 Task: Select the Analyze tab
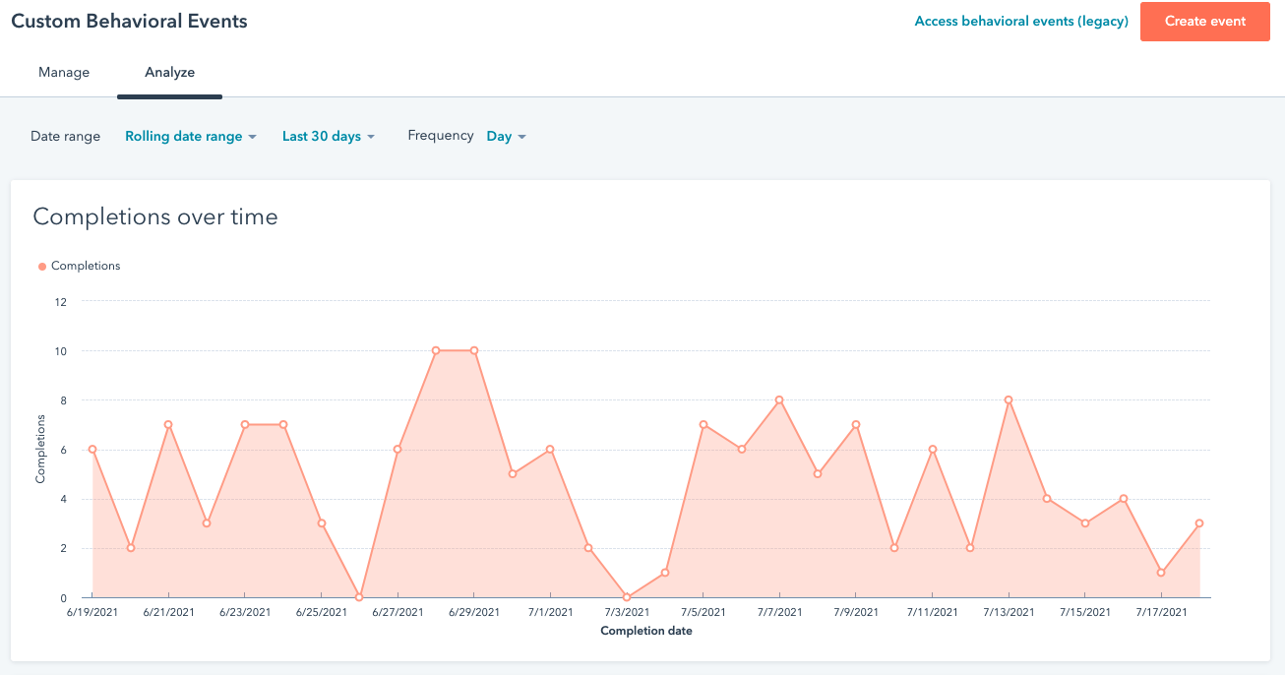coord(169,72)
